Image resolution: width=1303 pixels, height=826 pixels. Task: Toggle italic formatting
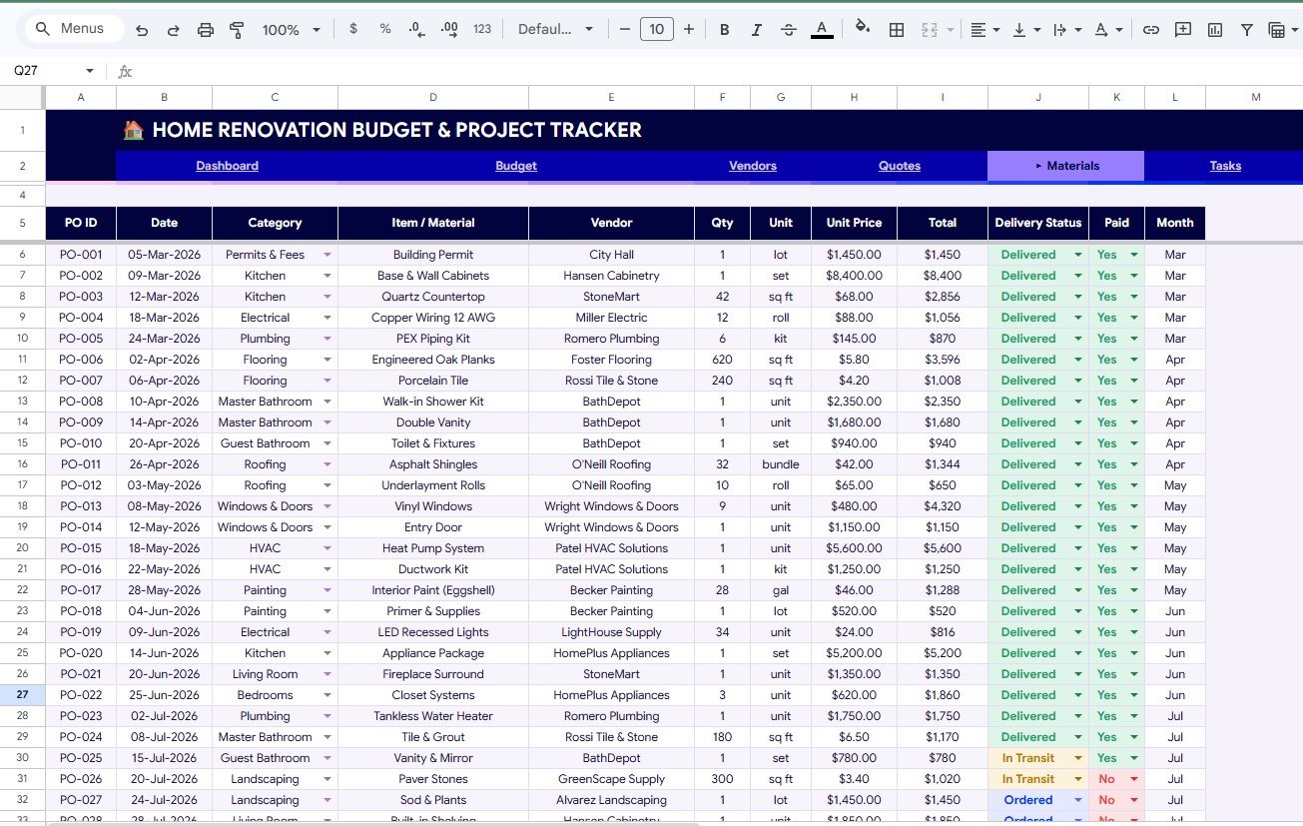[x=757, y=29]
